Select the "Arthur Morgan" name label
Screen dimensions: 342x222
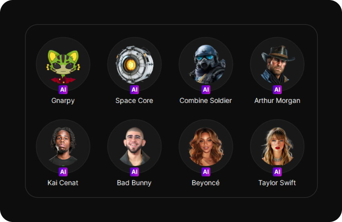(277, 101)
